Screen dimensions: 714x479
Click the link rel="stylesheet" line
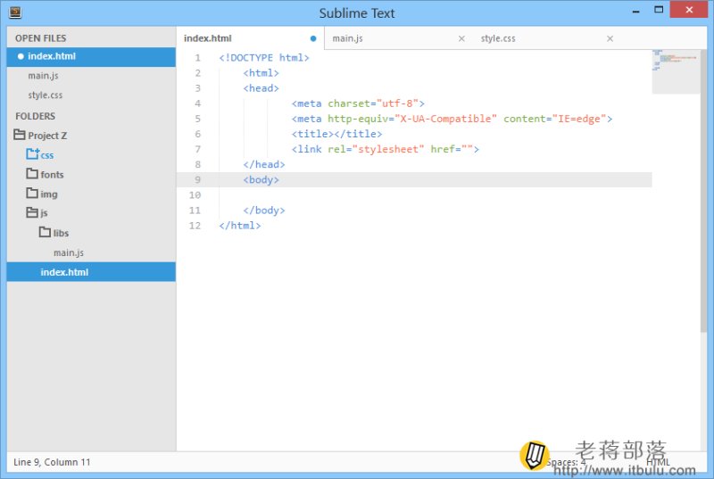pos(386,149)
